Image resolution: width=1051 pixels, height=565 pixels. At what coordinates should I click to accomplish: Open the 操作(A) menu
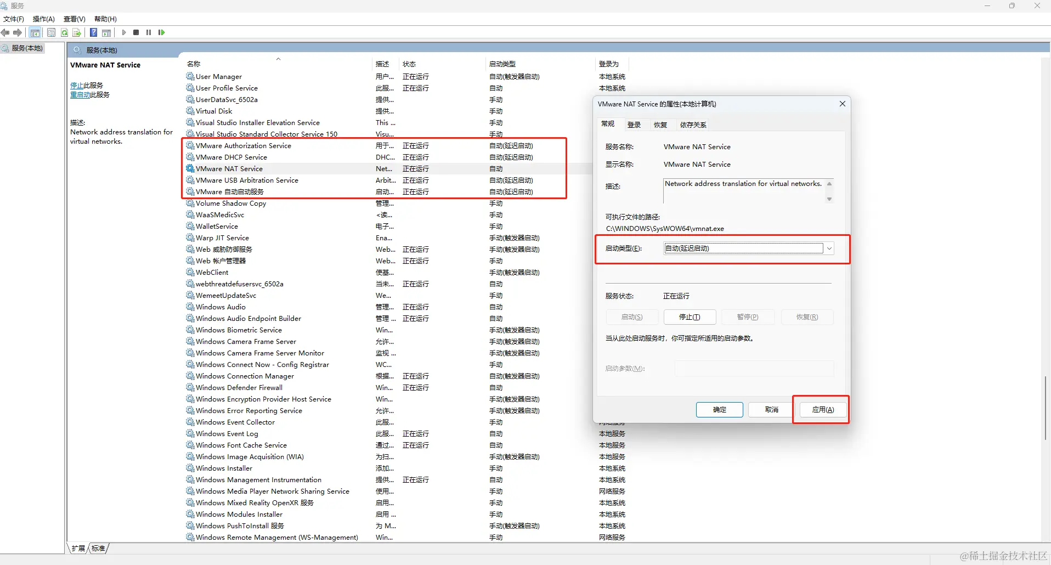click(x=44, y=19)
